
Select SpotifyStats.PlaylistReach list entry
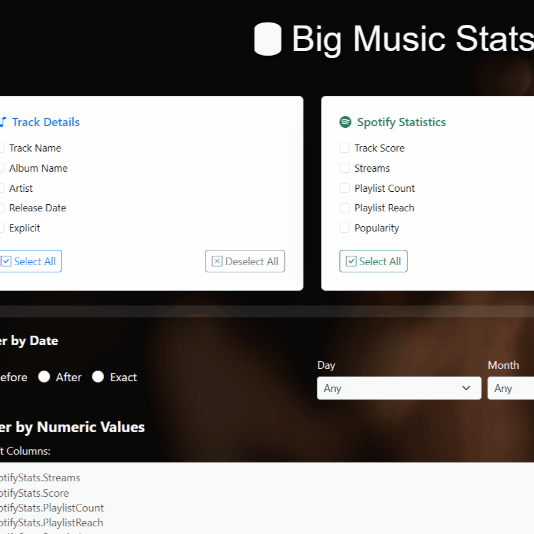pyautogui.click(x=52, y=523)
